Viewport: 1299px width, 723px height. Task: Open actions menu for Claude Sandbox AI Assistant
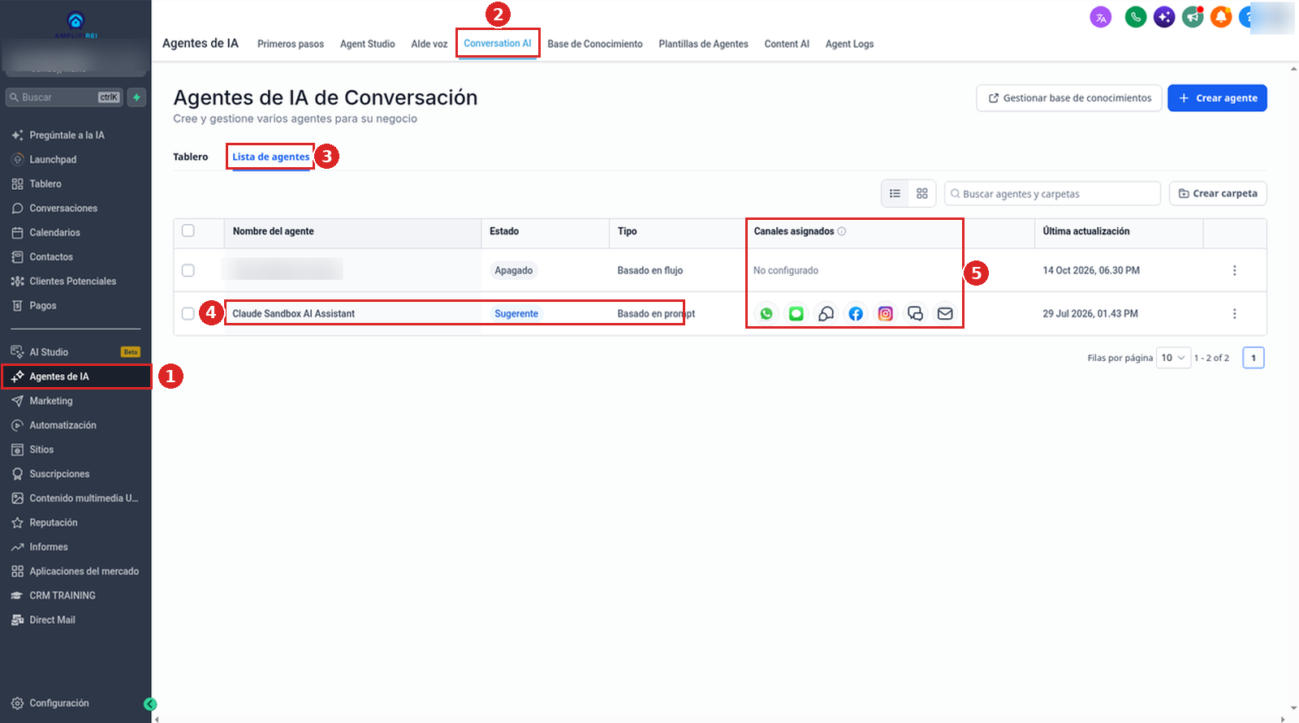tap(1234, 313)
